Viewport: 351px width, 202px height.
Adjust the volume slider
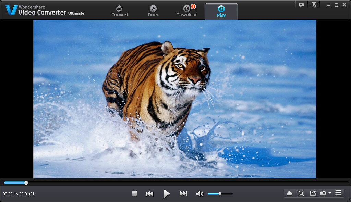[220, 194]
